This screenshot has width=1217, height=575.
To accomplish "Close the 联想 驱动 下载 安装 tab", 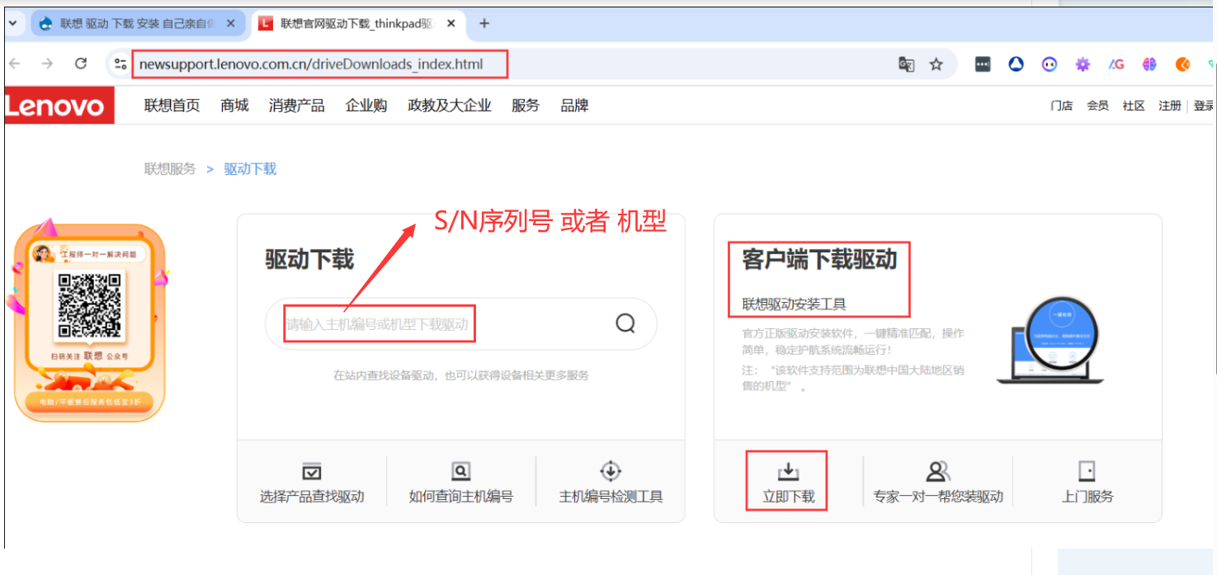I will [231, 23].
